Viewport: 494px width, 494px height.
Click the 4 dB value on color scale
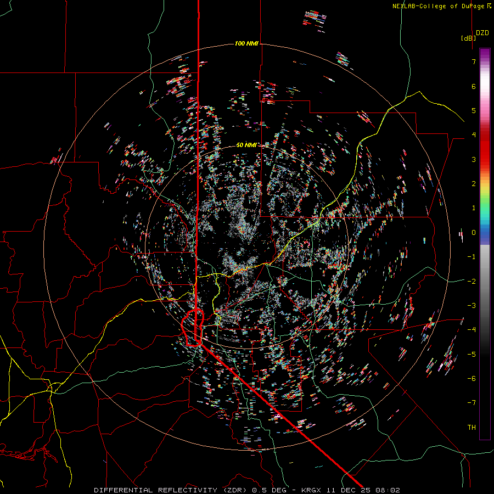(x=474, y=135)
